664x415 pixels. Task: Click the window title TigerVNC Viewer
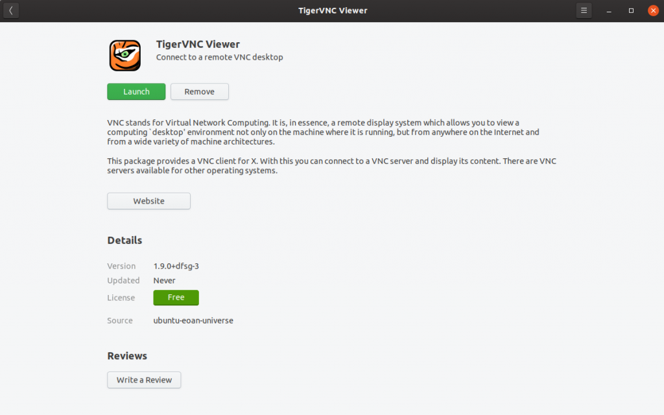(333, 10)
